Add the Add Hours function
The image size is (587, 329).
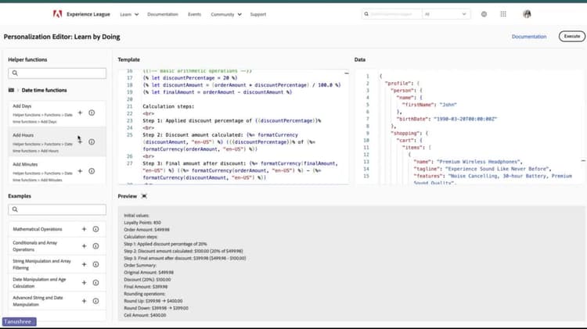(80, 141)
